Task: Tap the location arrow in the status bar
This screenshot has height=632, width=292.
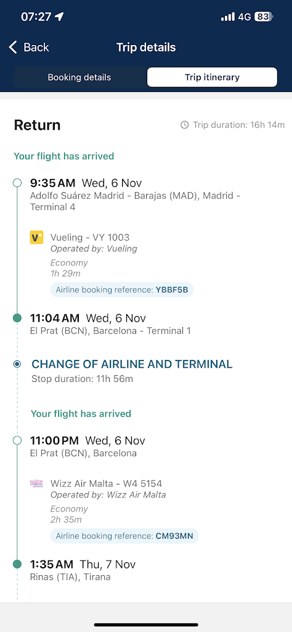Action: 59,17
